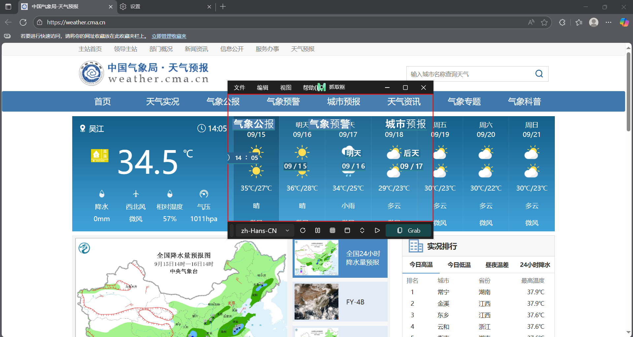Open Edge settings and more menu
633x337 pixels.
[x=608, y=22]
